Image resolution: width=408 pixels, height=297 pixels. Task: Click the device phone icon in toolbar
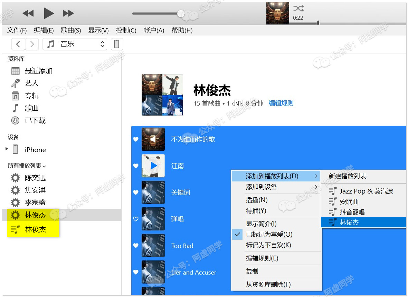(x=117, y=44)
